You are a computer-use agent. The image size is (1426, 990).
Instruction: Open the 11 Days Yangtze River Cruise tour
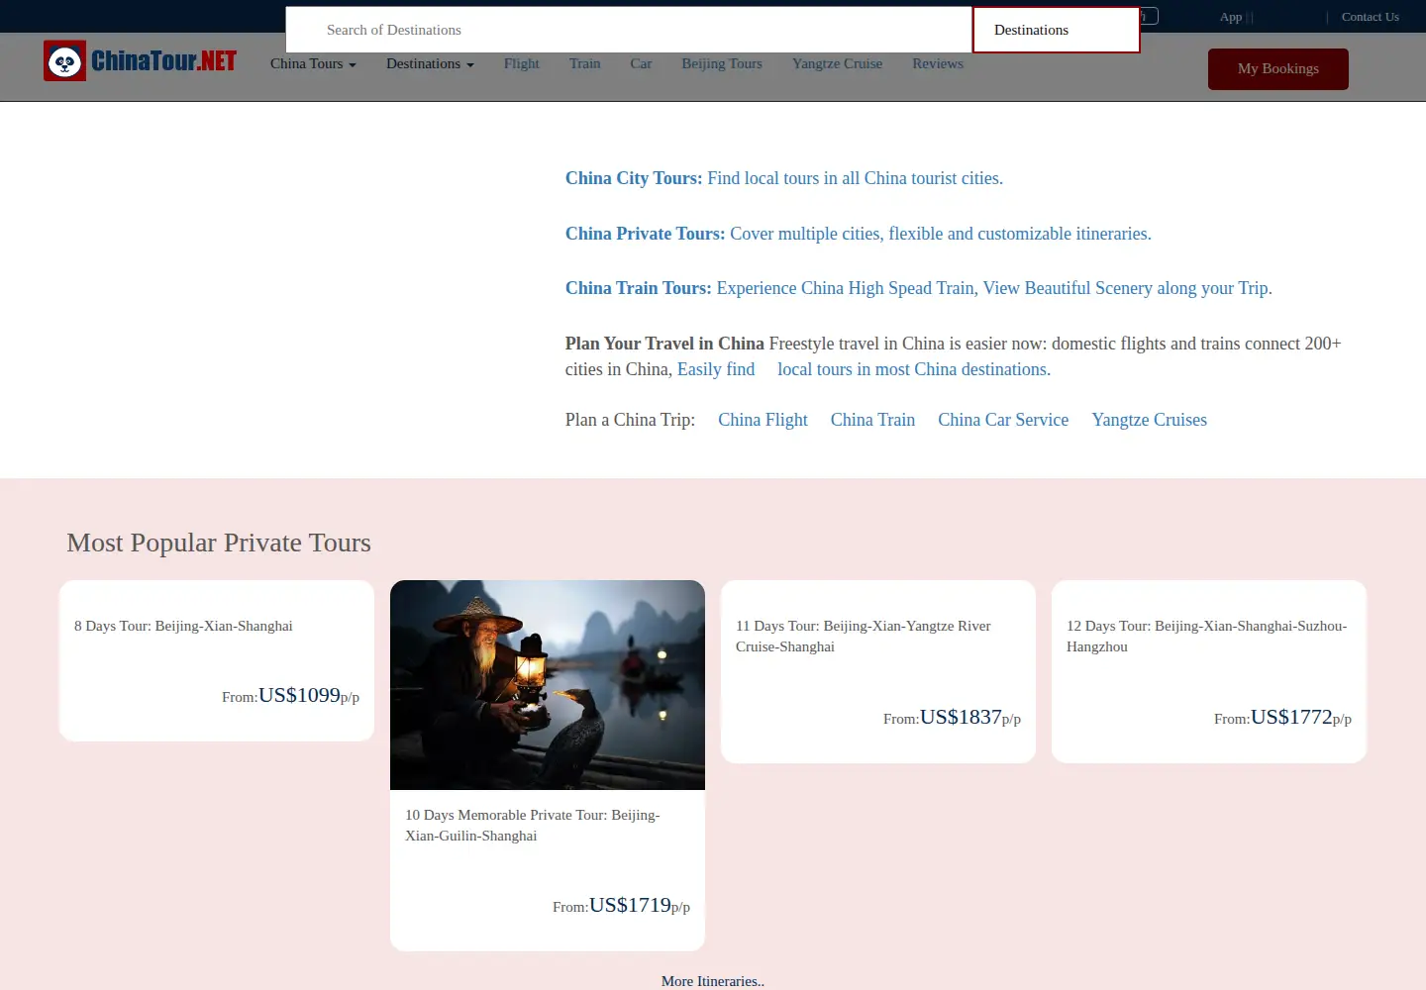(x=864, y=637)
